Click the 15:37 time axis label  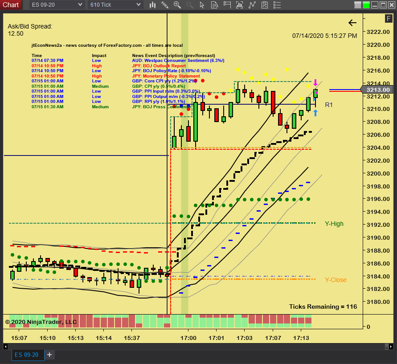pyautogui.click(x=131, y=338)
